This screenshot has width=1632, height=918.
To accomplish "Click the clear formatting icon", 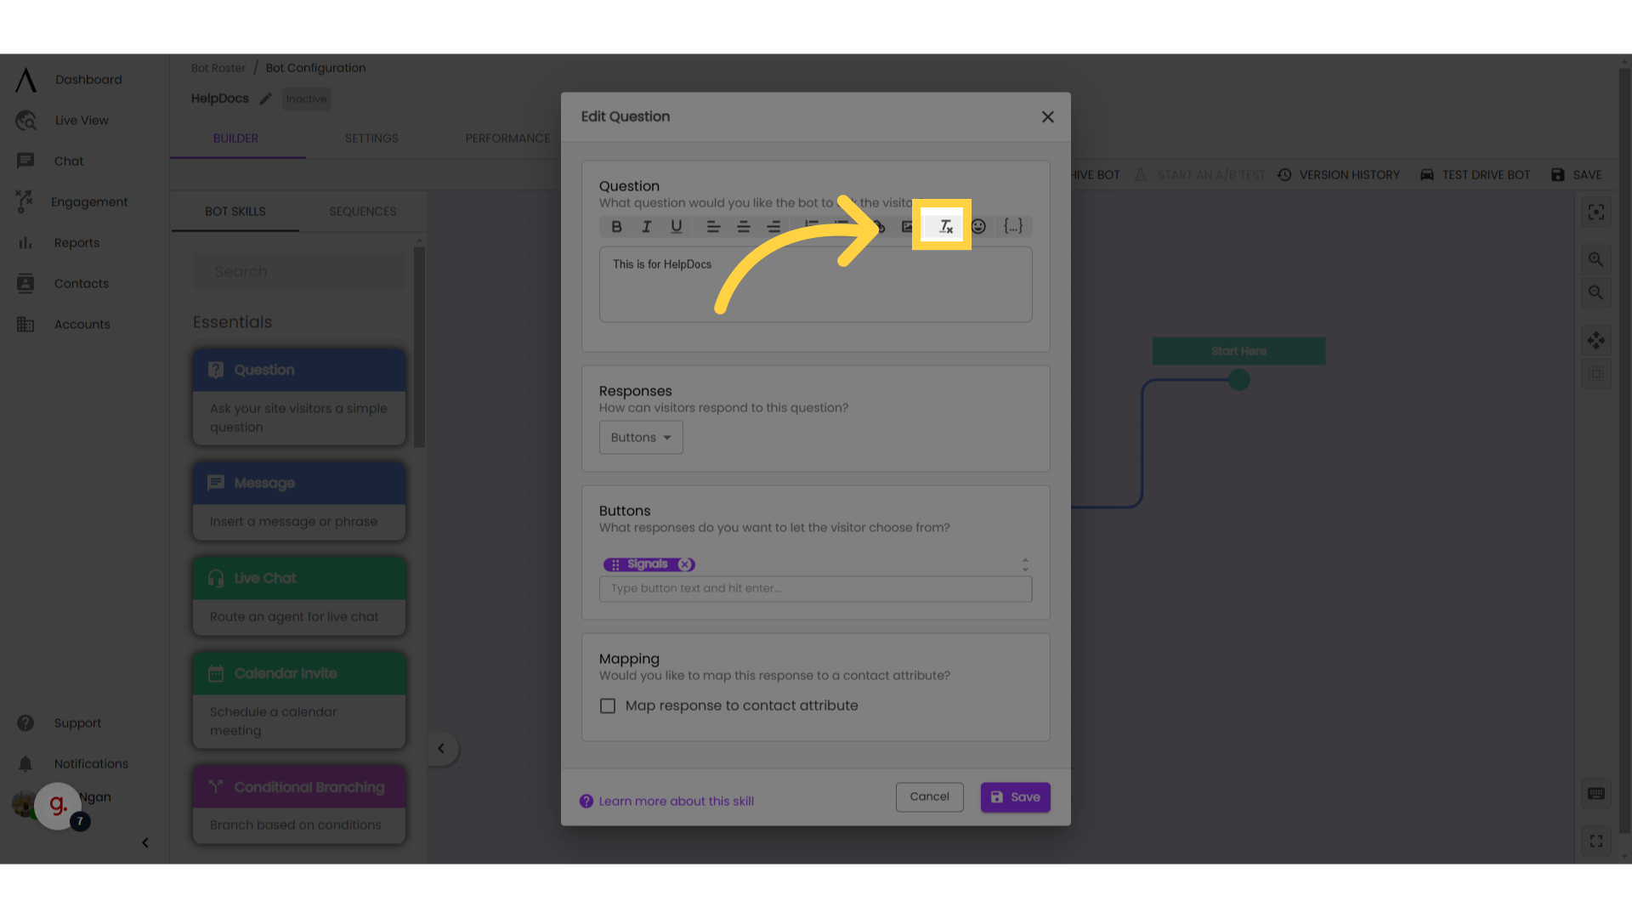I will [x=945, y=225].
